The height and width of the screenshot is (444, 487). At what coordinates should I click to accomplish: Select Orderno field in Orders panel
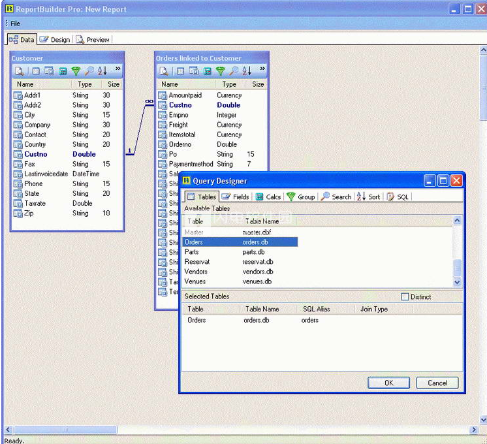(212, 144)
